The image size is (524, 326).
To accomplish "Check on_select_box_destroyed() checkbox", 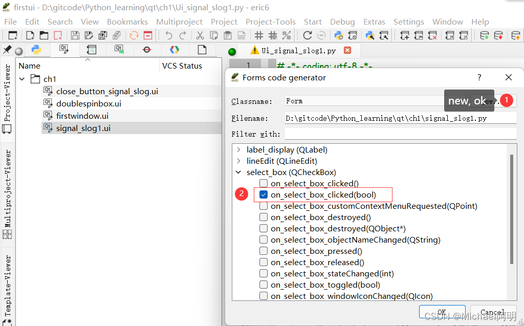I will tap(264, 218).
